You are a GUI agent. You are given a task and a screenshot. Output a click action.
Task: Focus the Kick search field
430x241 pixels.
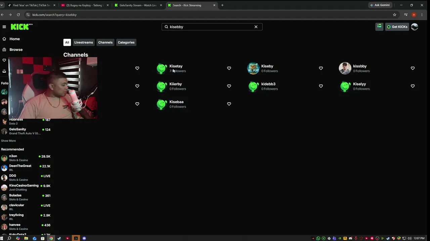point(212,27)
